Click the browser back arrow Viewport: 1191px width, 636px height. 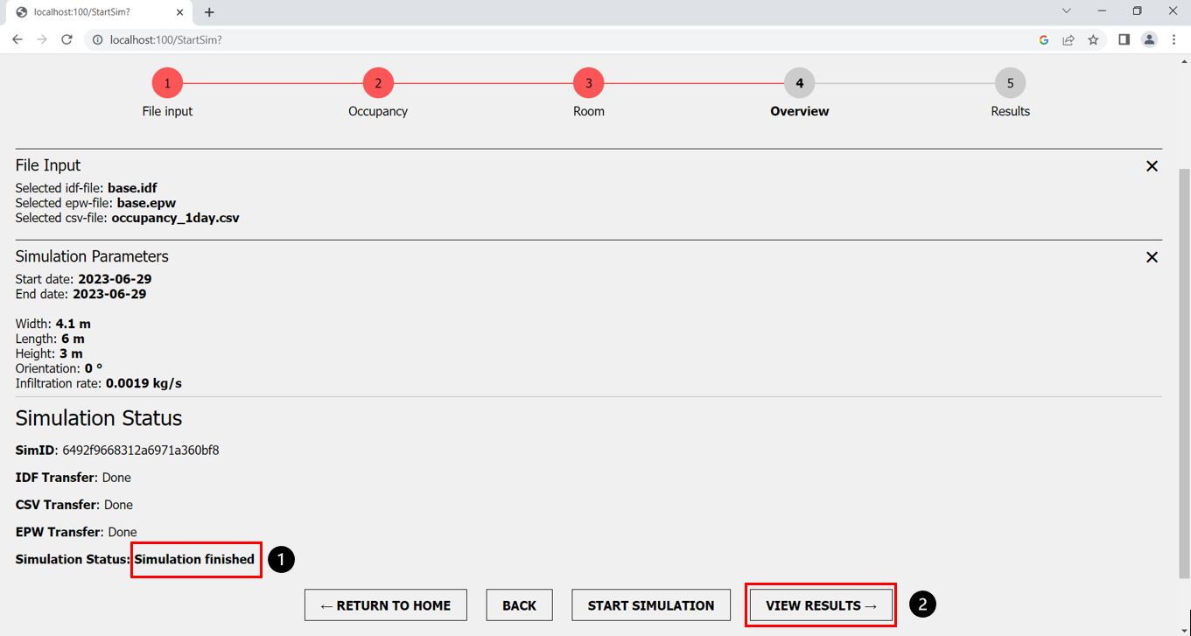(18, 39)
